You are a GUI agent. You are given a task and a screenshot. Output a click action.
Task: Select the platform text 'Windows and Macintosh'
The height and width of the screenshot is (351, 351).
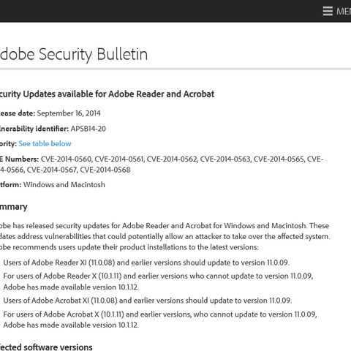pos(64,184)
